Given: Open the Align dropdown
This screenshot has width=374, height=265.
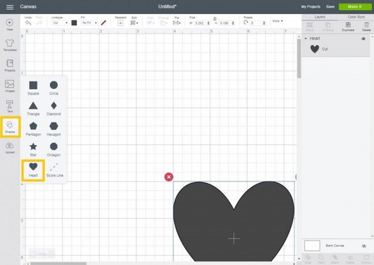Looking at the screenshot, I should click(x=151, y=23).
